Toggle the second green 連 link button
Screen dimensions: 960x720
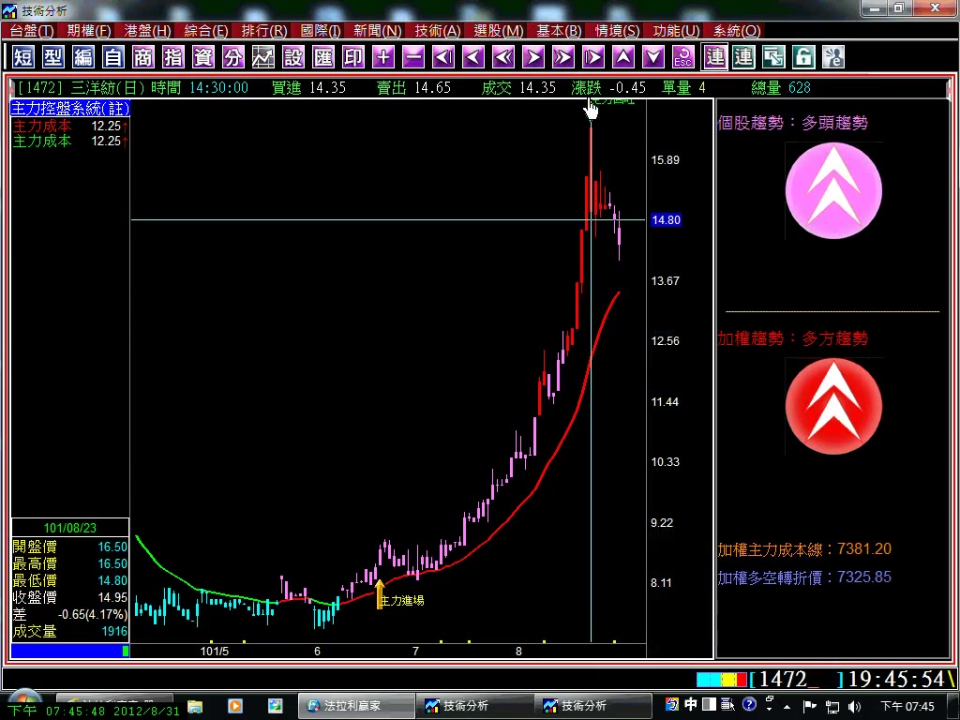(743, 57)
